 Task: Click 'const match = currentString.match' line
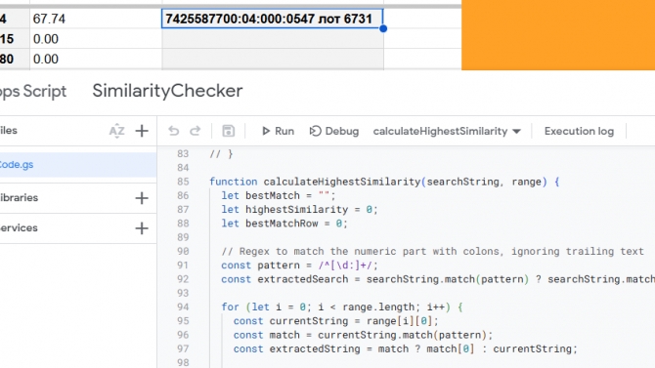(363, 335)
